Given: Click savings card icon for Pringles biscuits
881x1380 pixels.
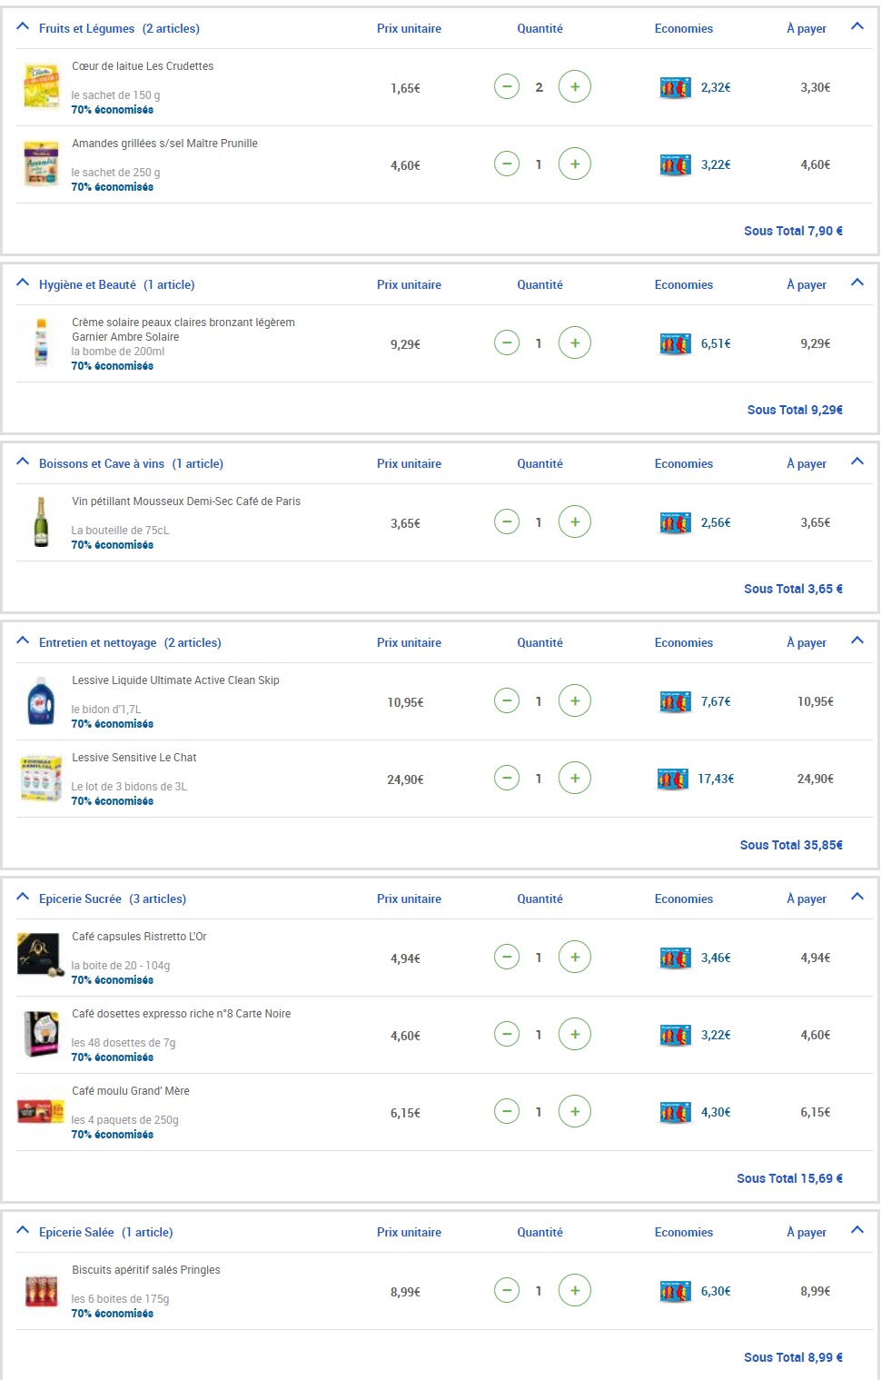Looking at the screenshot, I should pos(676,1291).
